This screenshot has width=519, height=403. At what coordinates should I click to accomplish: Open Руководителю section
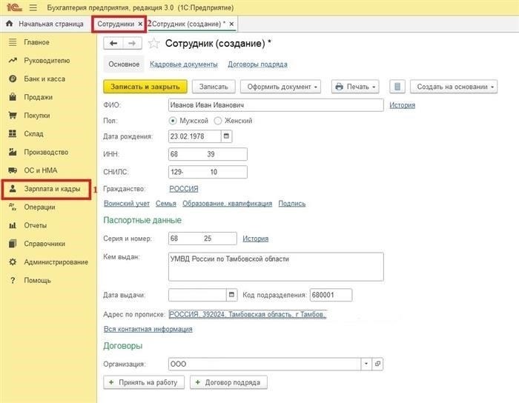click(49, 61)
